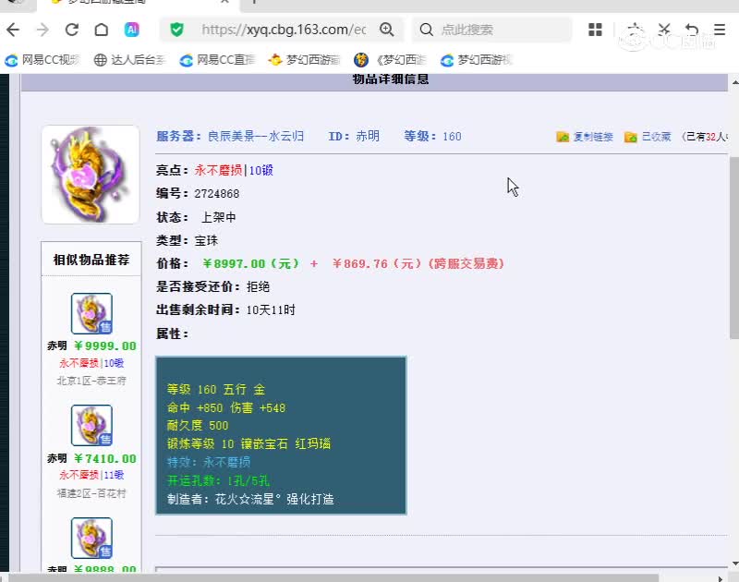The width and height of the screenshot is (739, 582).
Task: Click the horizontal scroll right arrow
Action: click(x=720, y=578)
